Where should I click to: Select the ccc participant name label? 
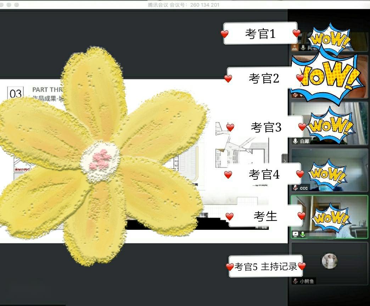(x=304, y=188)
